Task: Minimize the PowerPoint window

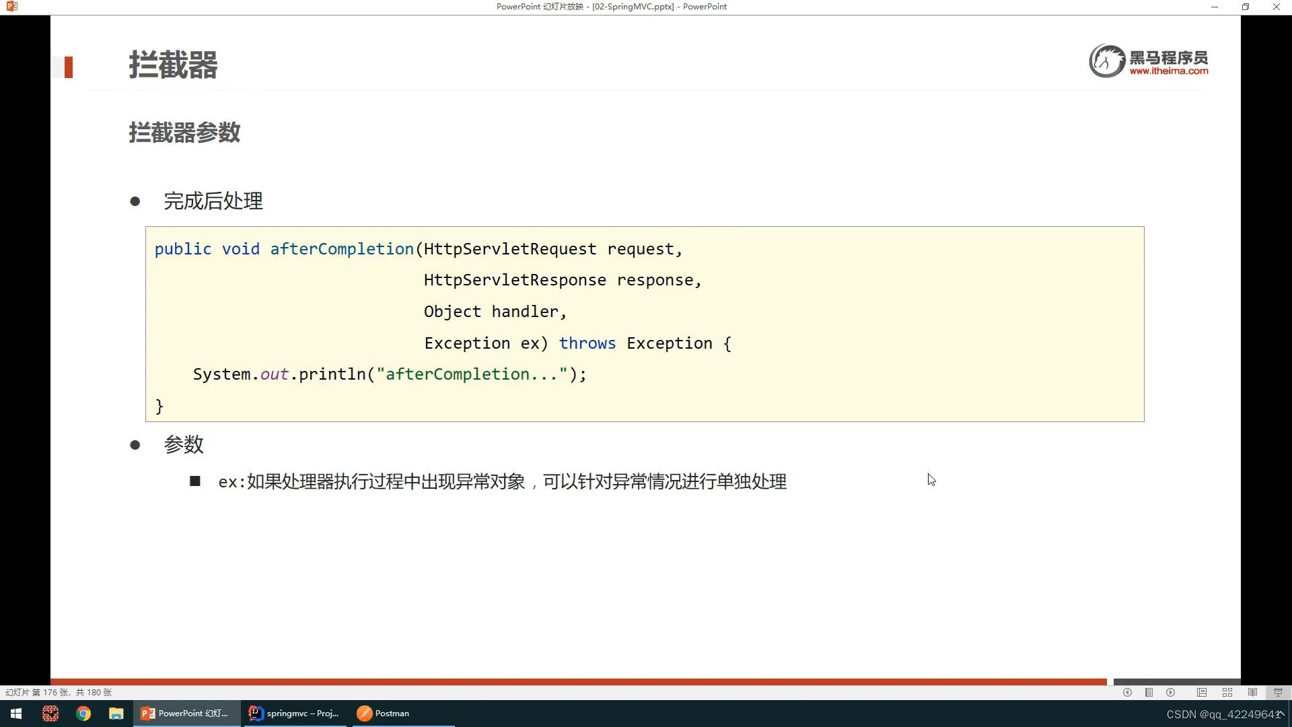Action: point(1215,7)
